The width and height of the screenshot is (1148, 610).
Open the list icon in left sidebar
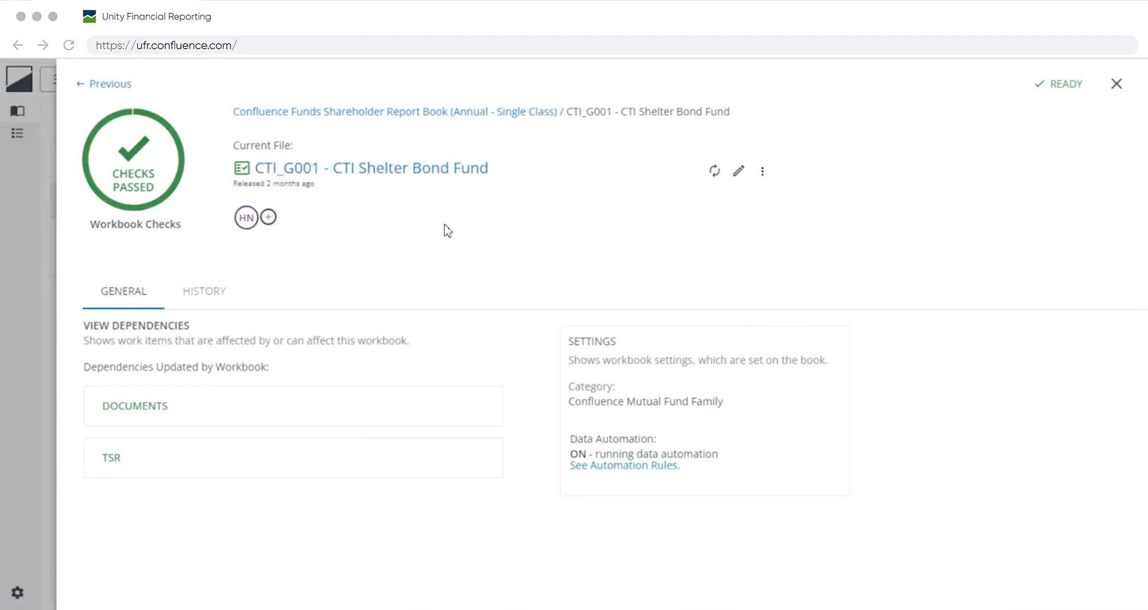point(18,133)
